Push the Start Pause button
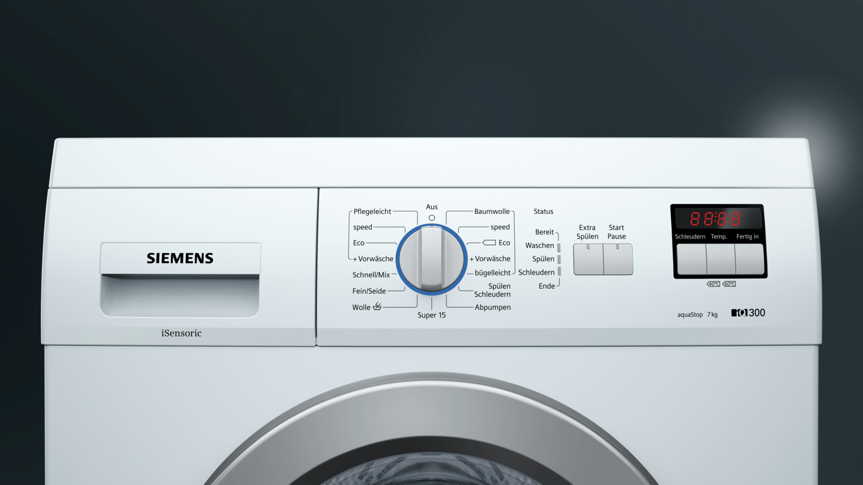 click(618, 259)
